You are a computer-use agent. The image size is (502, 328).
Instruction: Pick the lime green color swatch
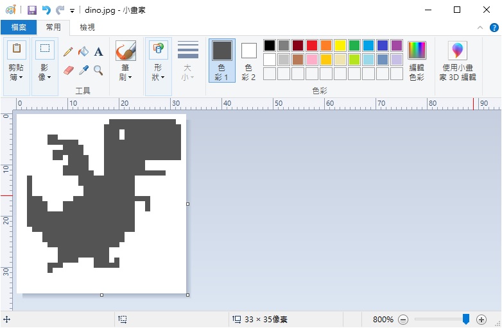(354, 60)
